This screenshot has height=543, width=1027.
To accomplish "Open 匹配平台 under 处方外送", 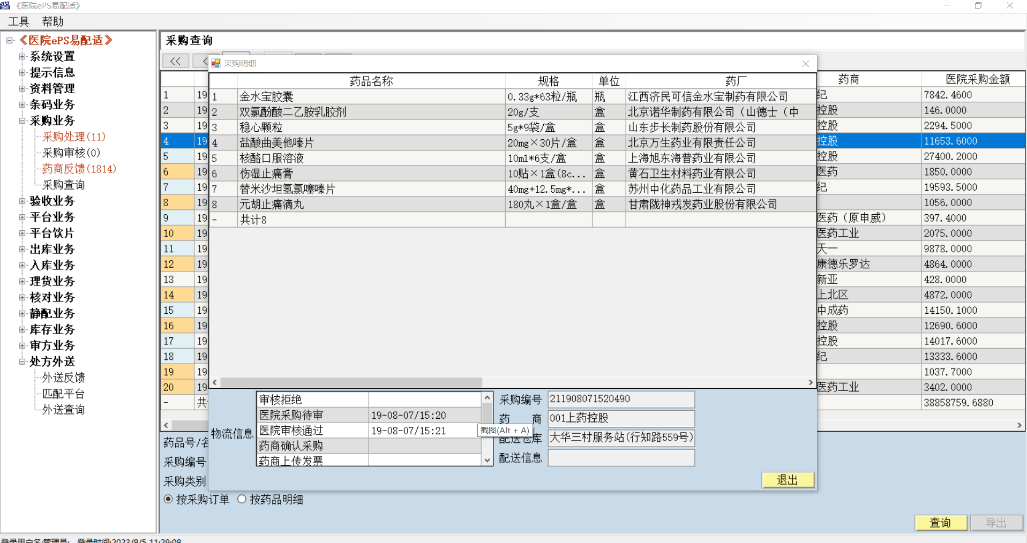I will [63, 394].
